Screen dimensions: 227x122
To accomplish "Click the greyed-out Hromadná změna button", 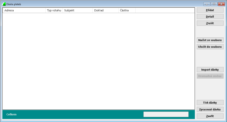I will click(x=210, y=76).
